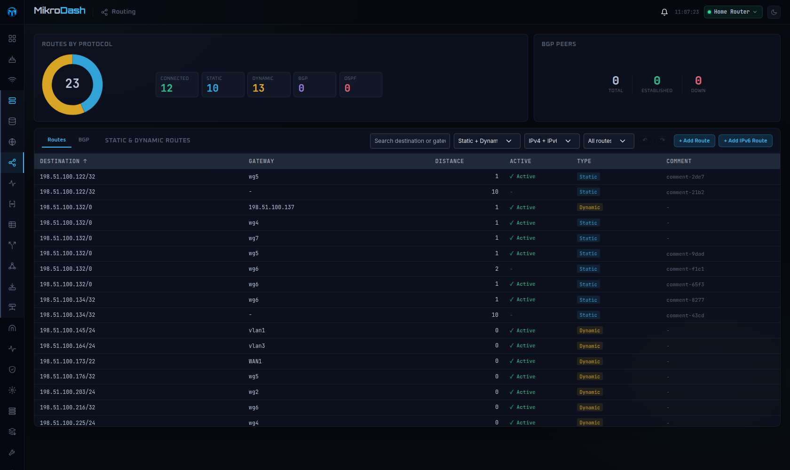Viewport: 790px width, 470px height.
Task: Click the comment-2de7 cell
Action: [x=685, y=177]
